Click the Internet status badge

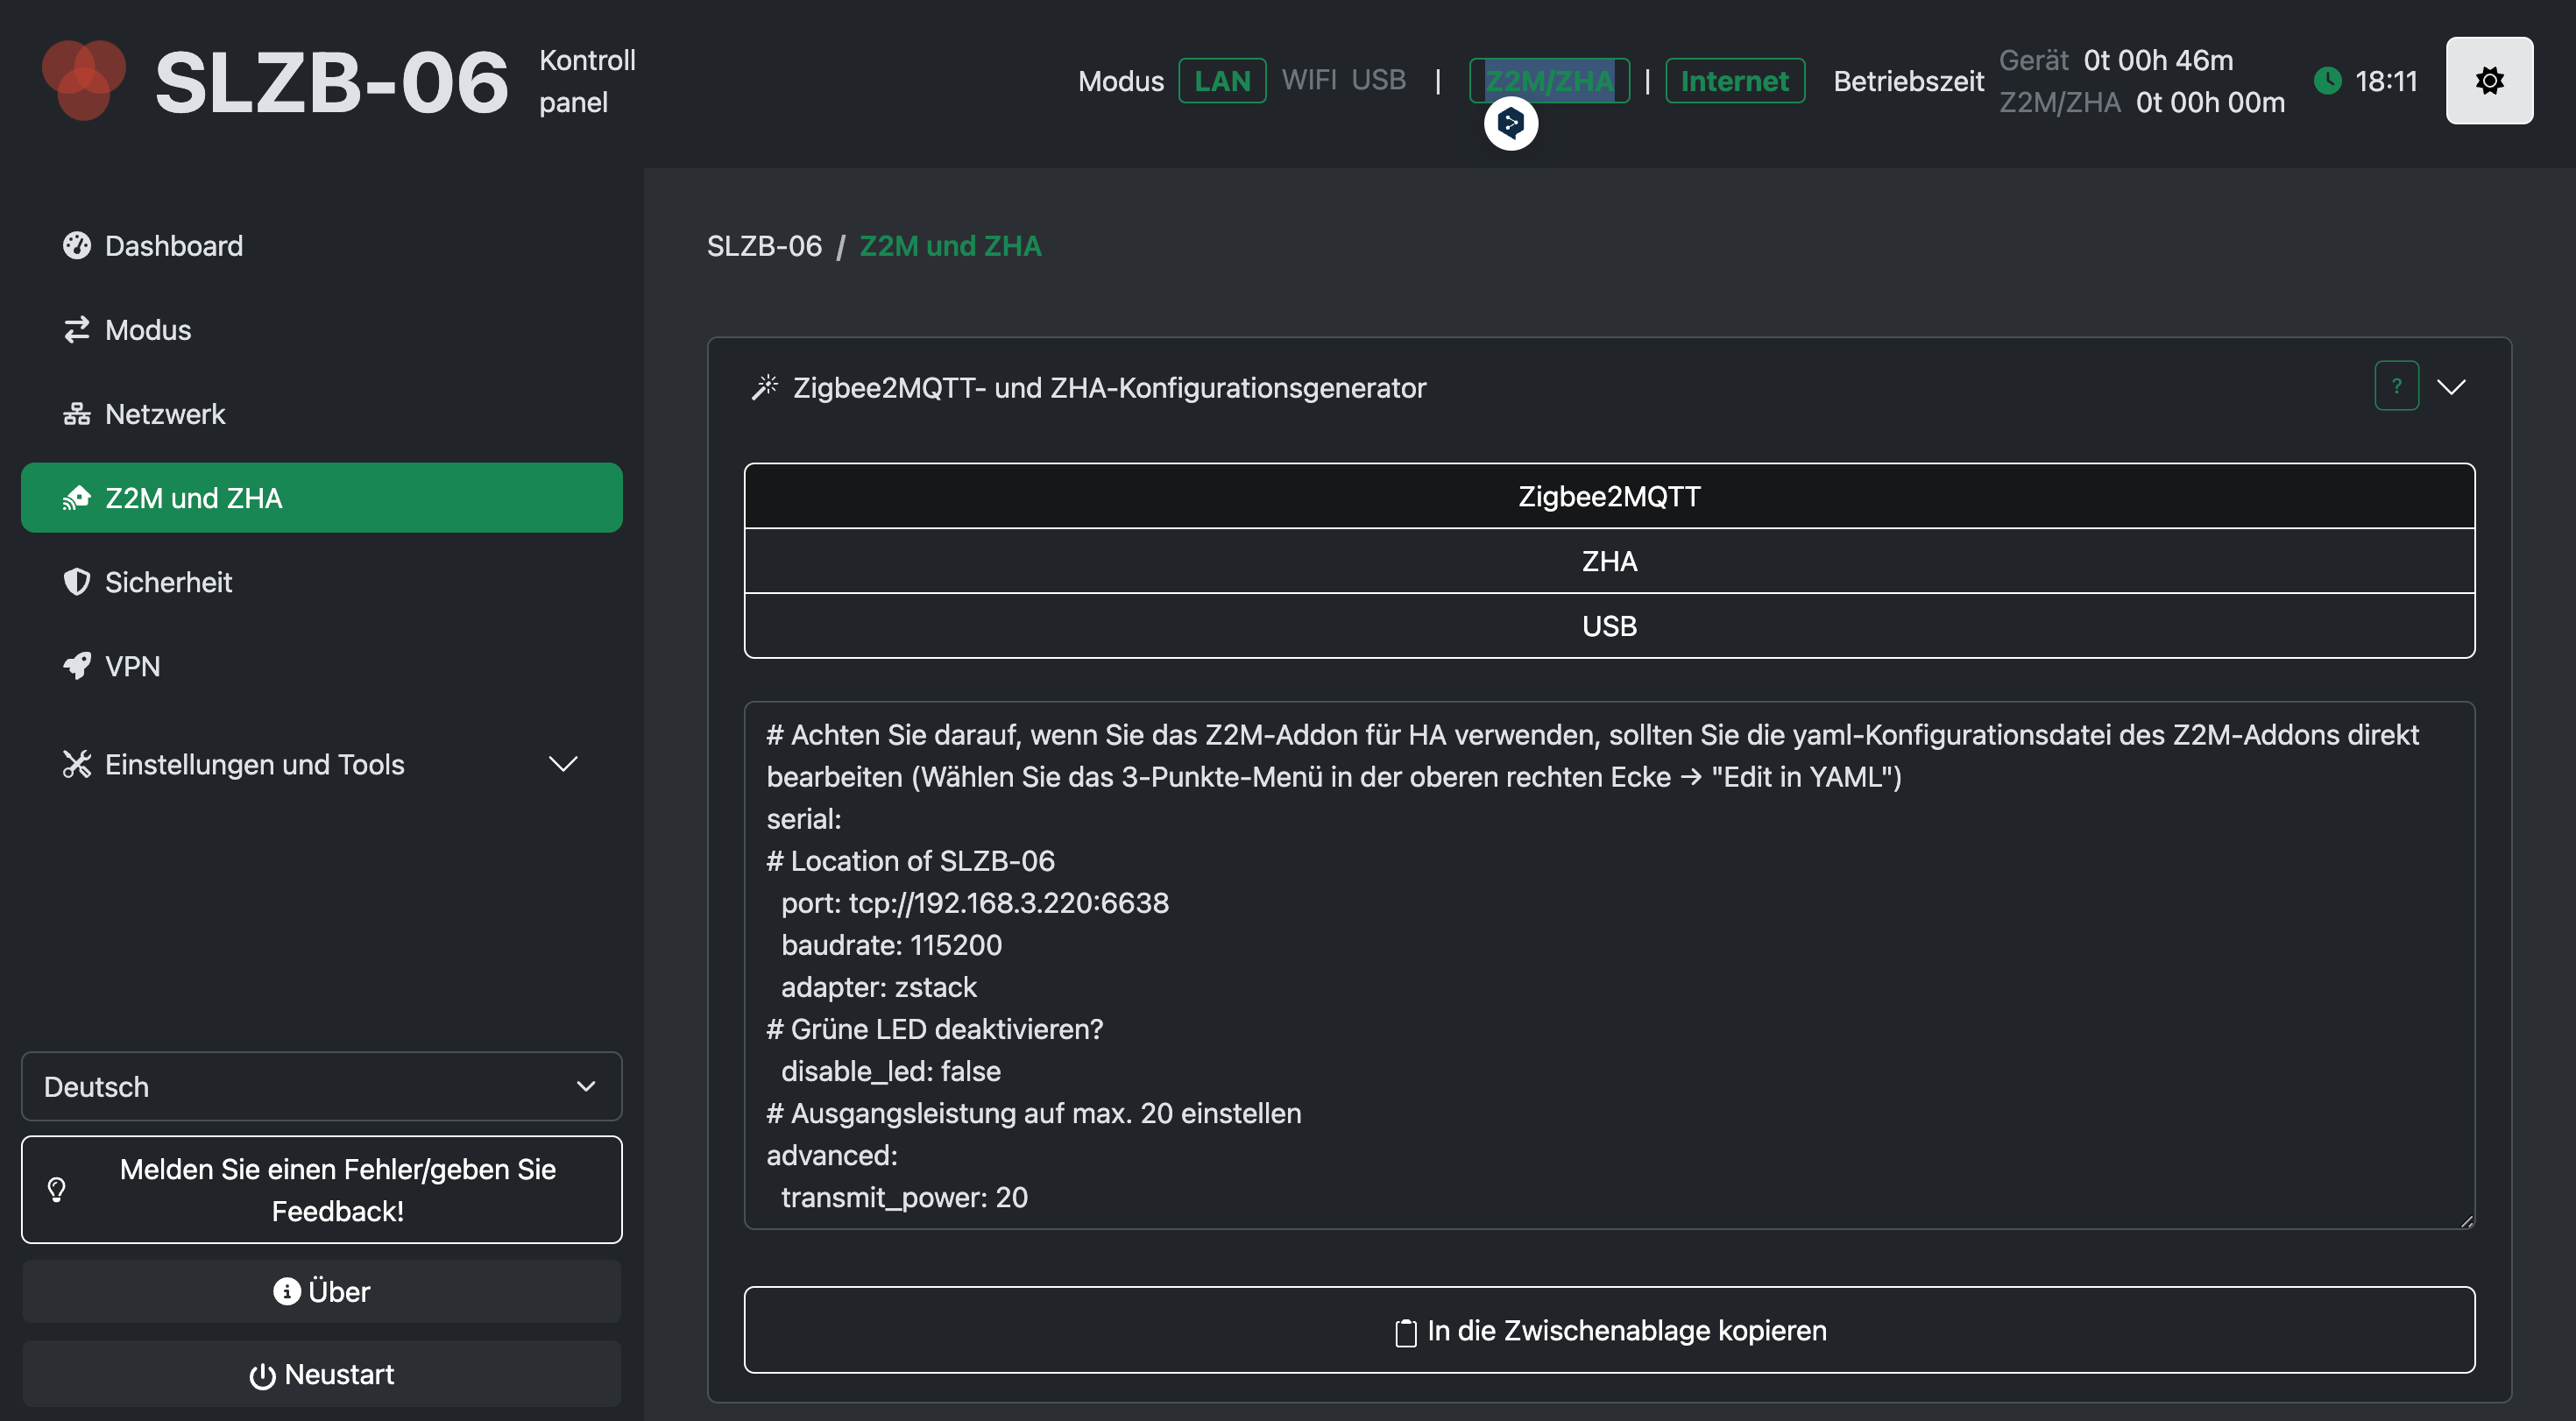point(1735,80)
